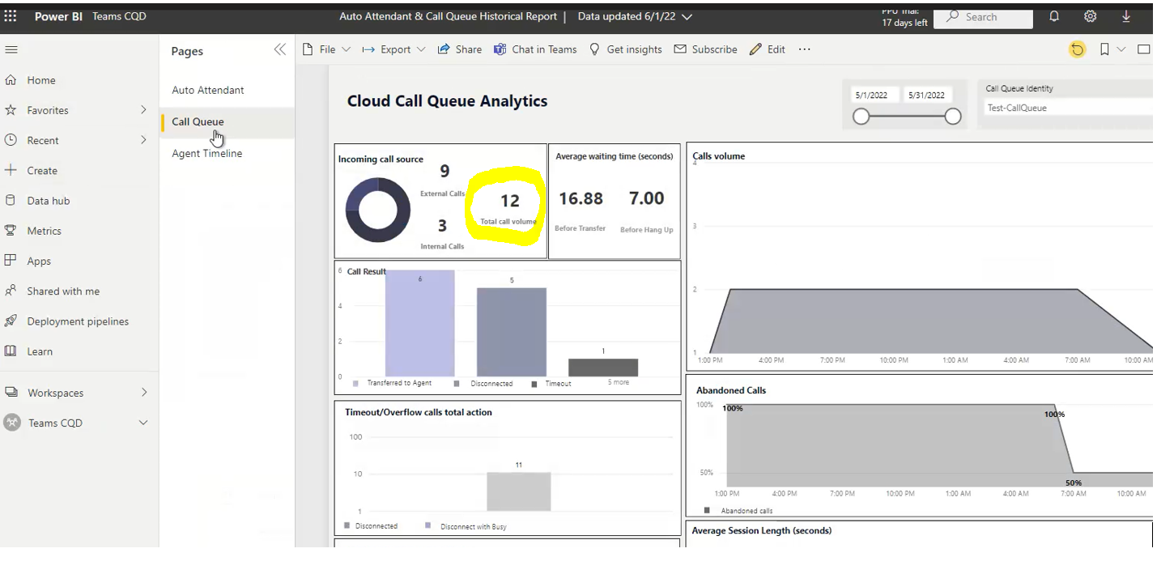1157x574 pixels.
Task: Click the Deployment pipelines rocket icon
Action: (11, 321)
